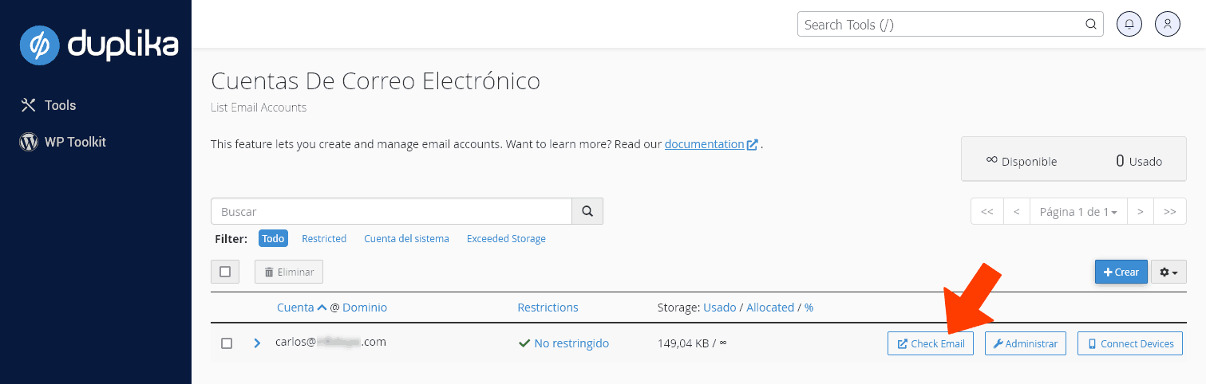Focus the Buscar search field
Screen dimensions: 1206x384
coord(391,212)
